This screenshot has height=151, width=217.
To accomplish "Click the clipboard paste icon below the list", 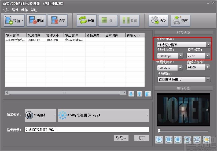I will point(148,94).
